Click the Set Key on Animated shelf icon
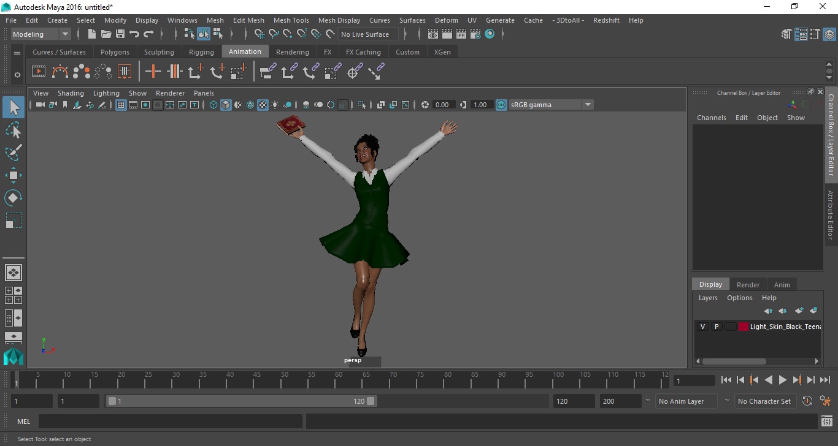The image size is (838, 446). click(x=175, y=72)
